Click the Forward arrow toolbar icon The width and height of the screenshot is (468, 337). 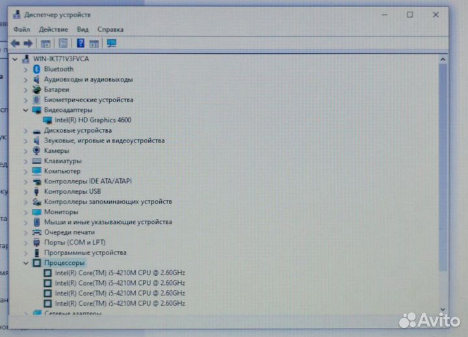coord(28,44)
